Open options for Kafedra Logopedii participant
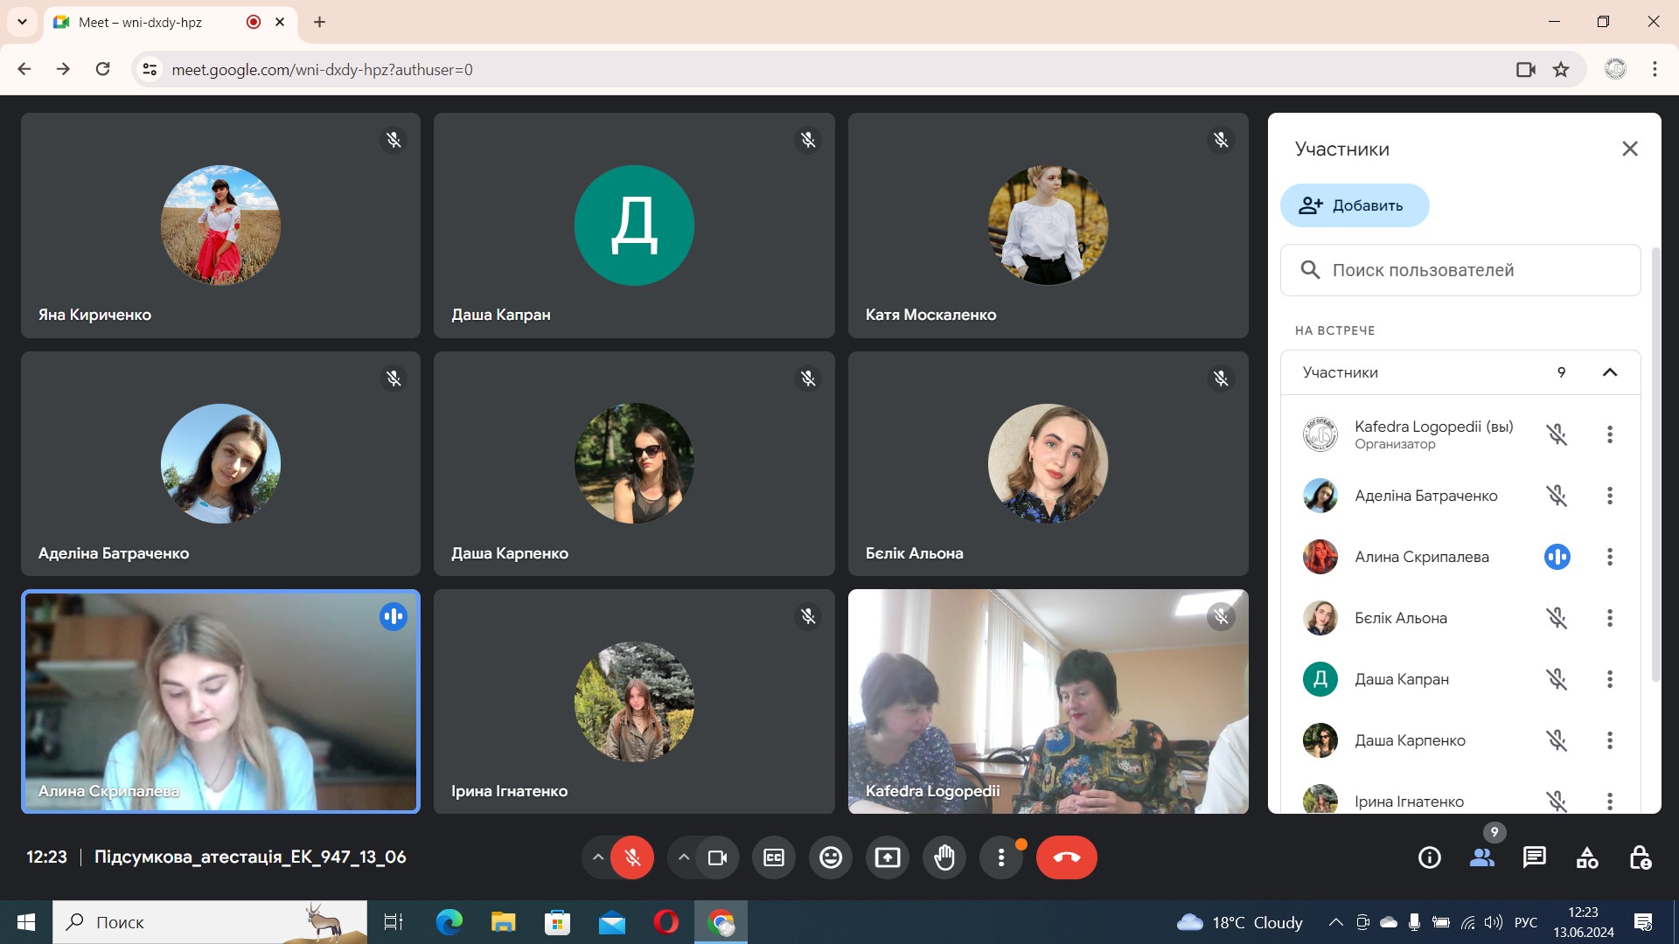 pos(1610,434)
